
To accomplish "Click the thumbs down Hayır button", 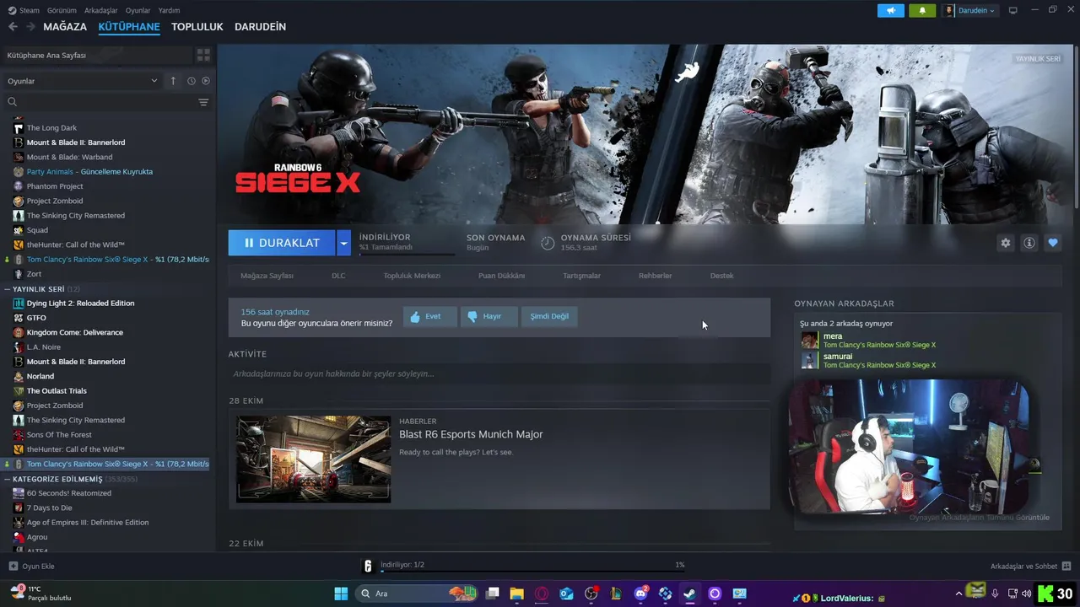I will [x=489, y=316].
